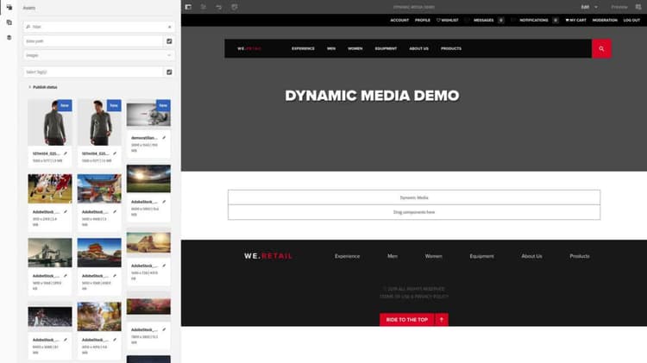Click pencil icon on the Sphinx asset
Screen dimensions: 647x363
164,266
